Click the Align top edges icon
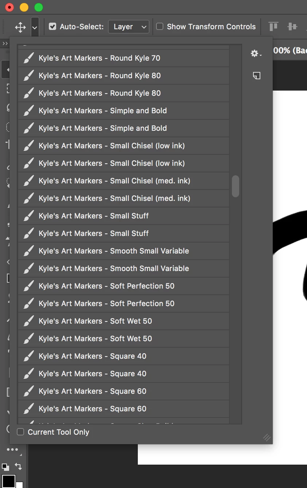Viewport: 307px width, 488px height. click(x=273, y=27)
